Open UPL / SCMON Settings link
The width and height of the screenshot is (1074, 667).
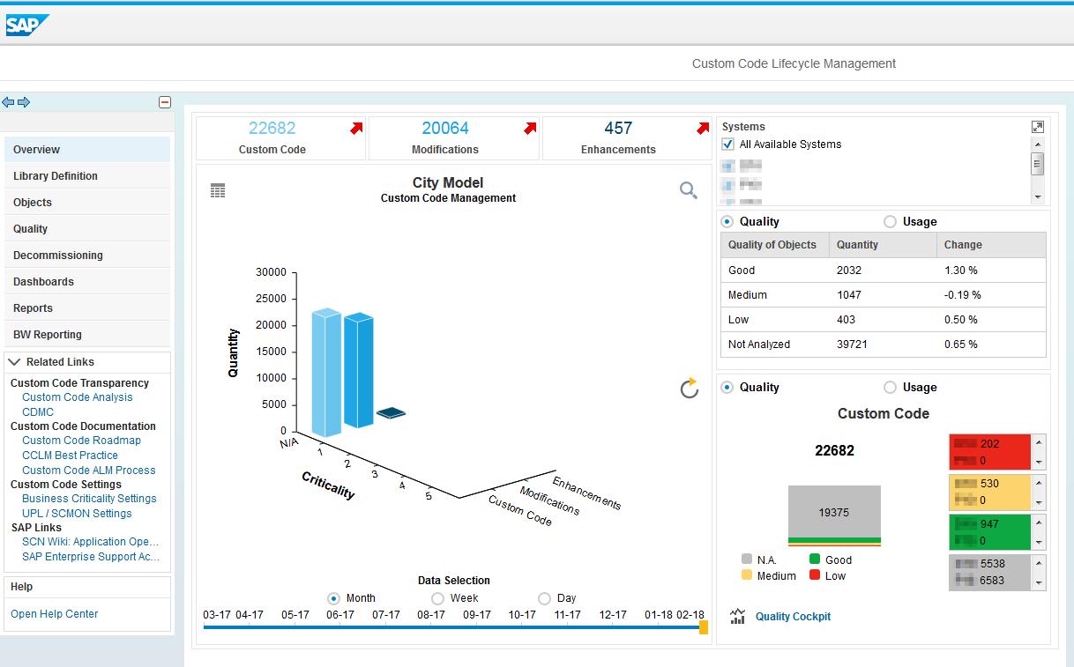click(x=77, y=514)
